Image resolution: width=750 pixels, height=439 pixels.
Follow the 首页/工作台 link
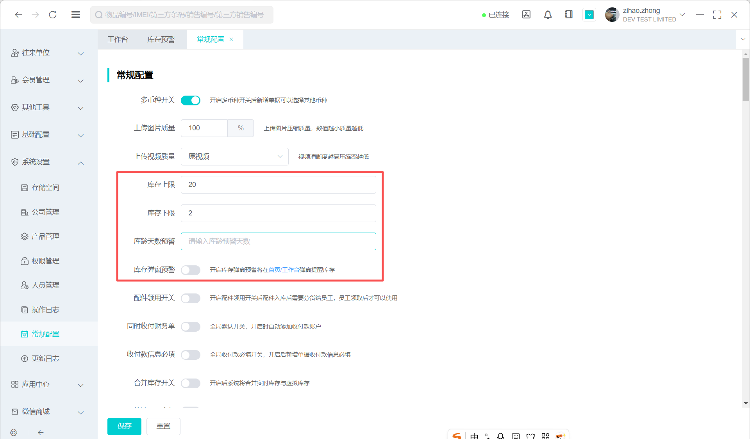click(x=284, y=270)
